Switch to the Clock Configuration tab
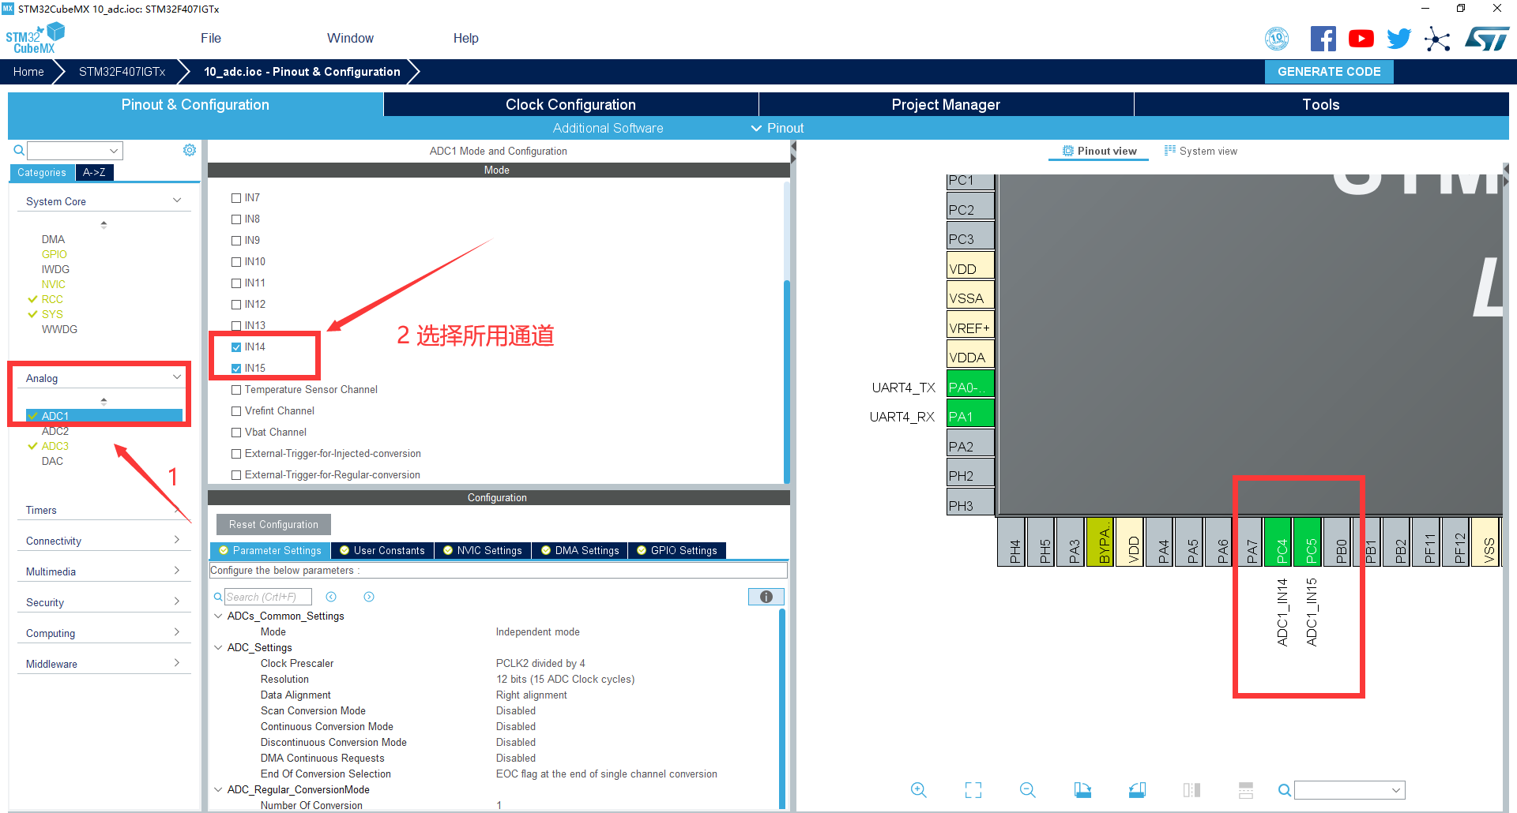This screenshot has height=813, width=1517. click(570, 104)
